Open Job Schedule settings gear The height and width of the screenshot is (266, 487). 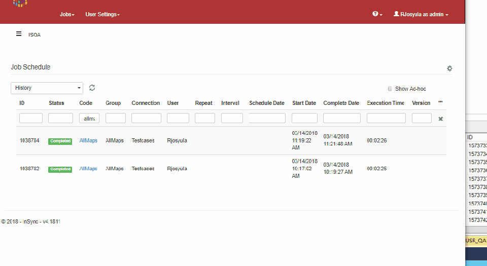449,68
